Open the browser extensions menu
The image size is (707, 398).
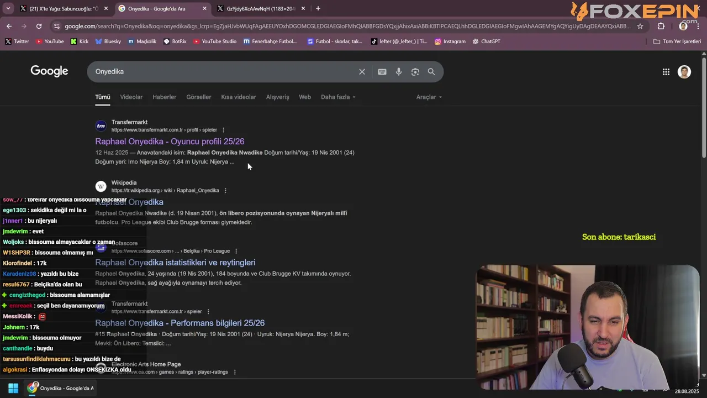pos(661,26)
